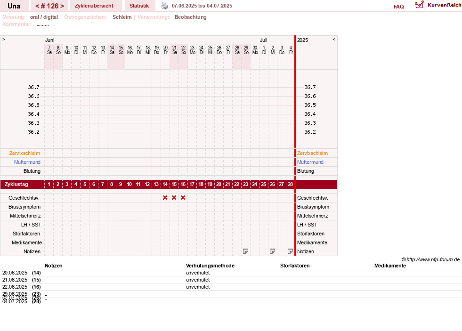Image resolution: width=462 pixels, height=331 pixels.
Task: Click the '21. Sa' date column header
Action: tap(174, 50)
